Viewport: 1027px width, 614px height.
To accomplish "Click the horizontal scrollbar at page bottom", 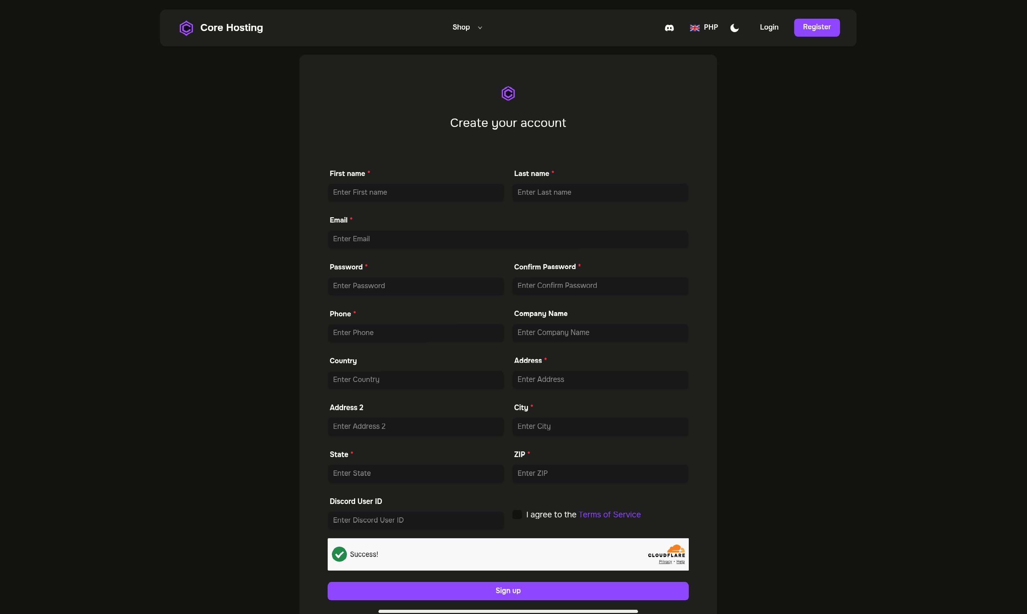I will [x=508, y=611].
